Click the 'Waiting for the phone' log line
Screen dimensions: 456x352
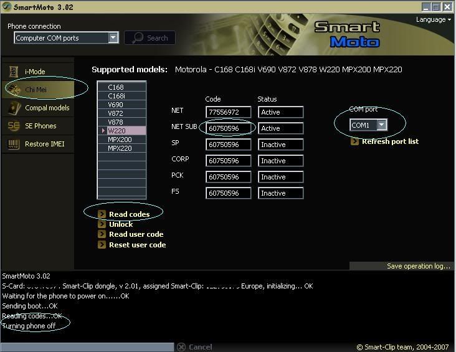[x=65, y=296]
